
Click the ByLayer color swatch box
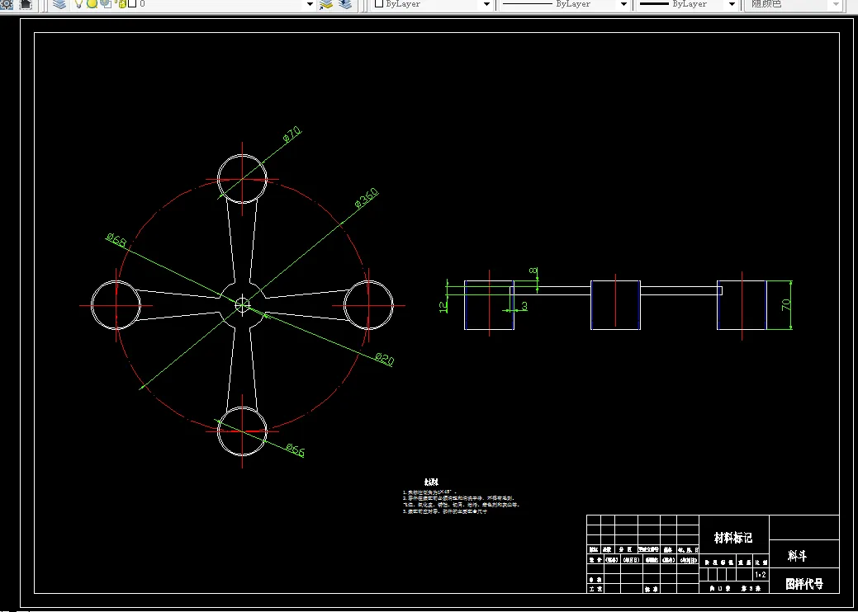coord(379,3)
